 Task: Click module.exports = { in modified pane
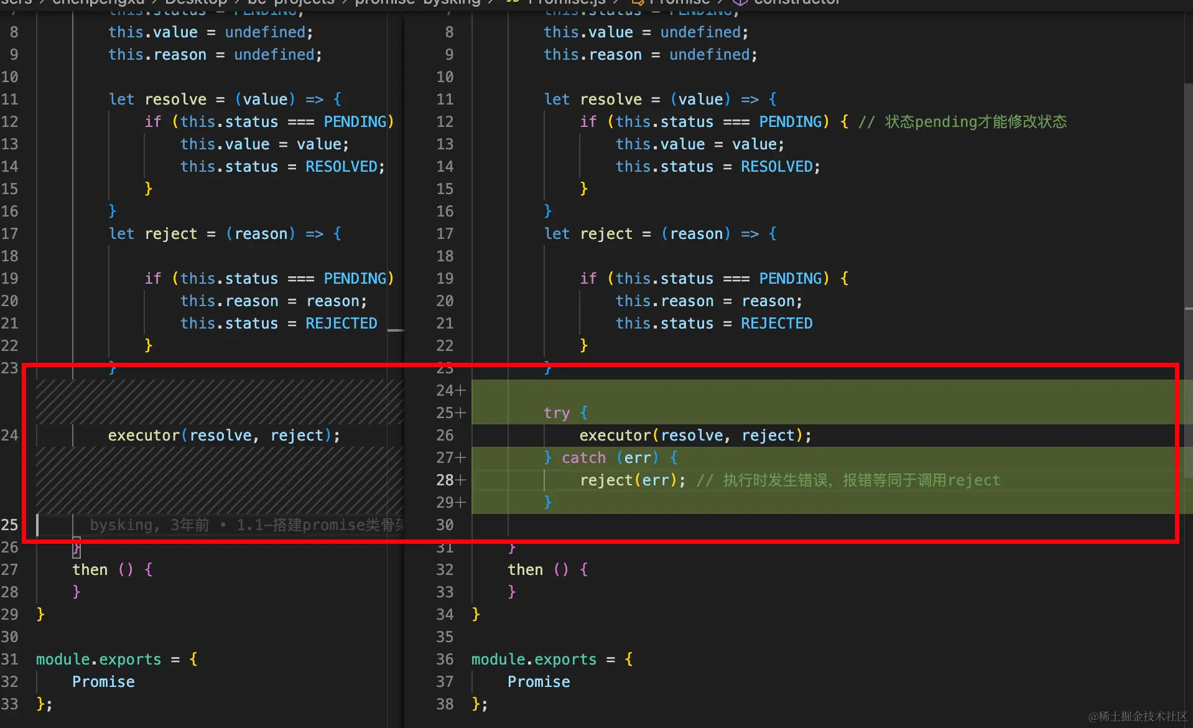tap(552, 659)
